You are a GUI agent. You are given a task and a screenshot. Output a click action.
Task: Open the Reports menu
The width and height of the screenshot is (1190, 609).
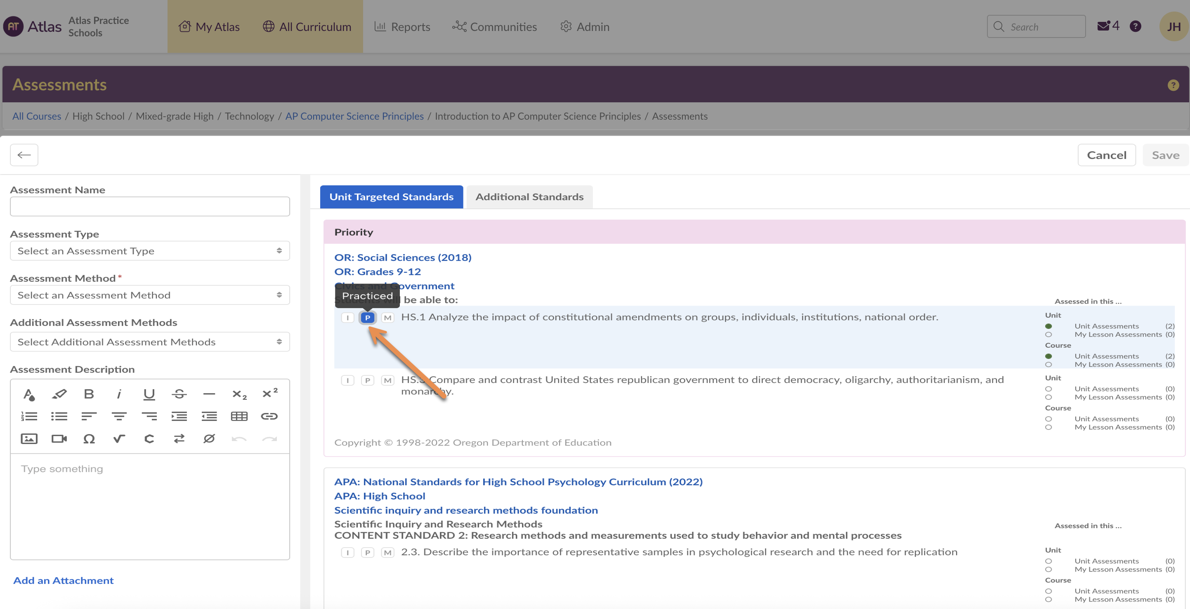pos(402,27)
